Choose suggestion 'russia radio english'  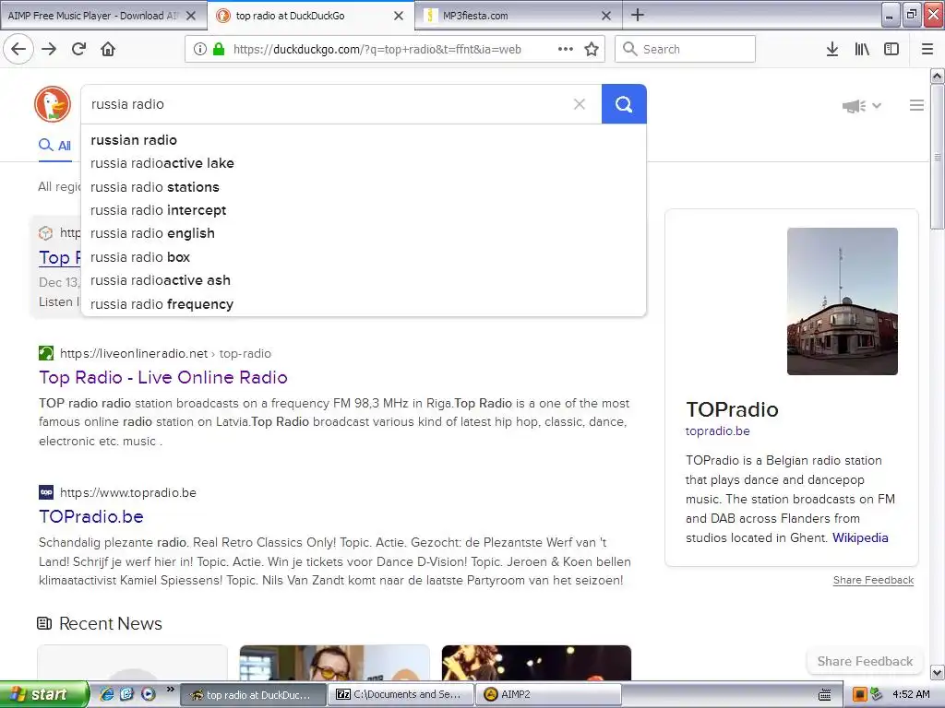tap(364, 233)
